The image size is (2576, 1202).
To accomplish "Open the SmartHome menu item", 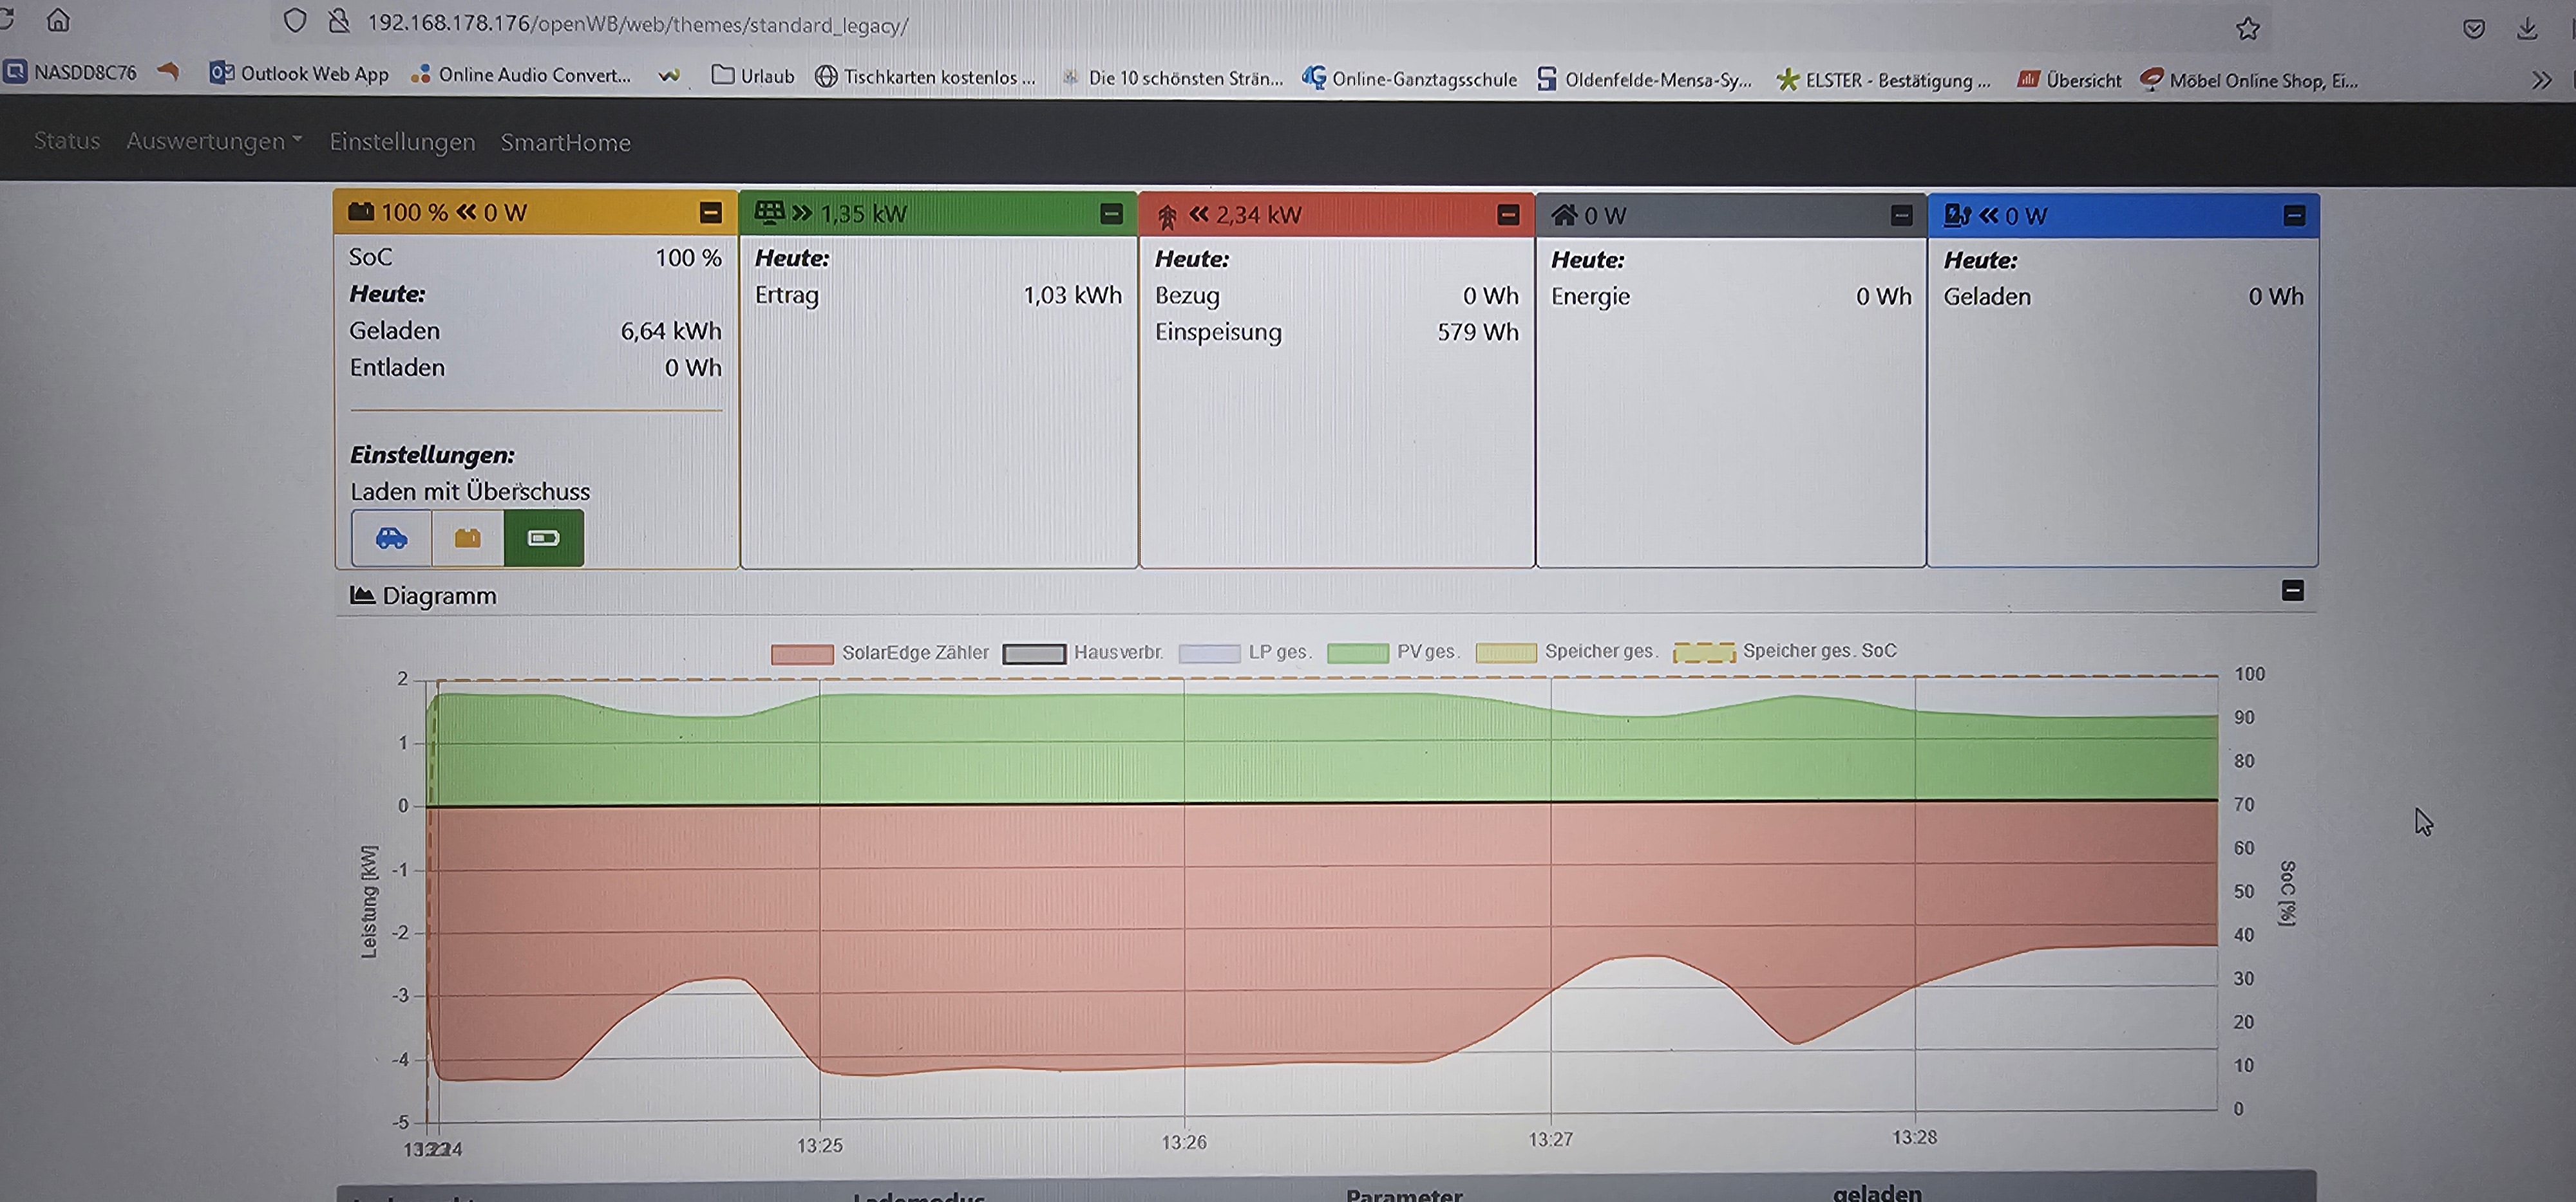I will point(565,143).
